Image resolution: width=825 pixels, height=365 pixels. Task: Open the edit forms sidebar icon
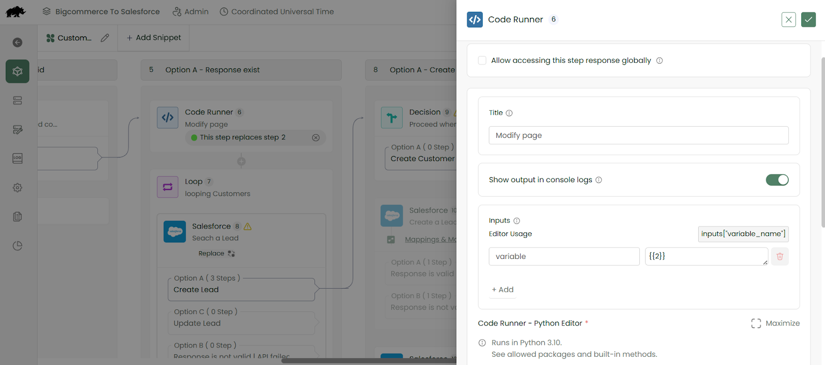pyautogui.click(x=18, y=129)
